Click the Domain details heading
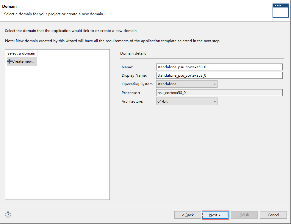 pyautogui.click(x=133, y=53)
